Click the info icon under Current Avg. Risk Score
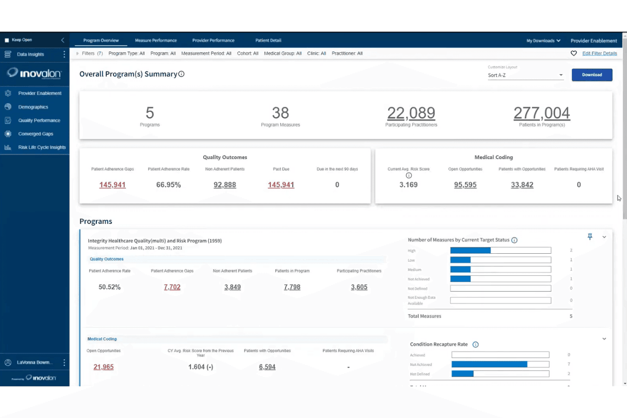This screenshot has height=418, width=627. tap(409, 175)
